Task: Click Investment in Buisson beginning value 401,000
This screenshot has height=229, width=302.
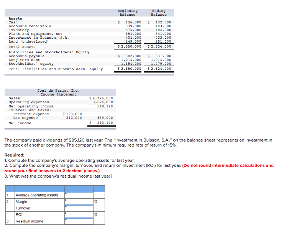Action: pyautogui.click(x=133, y=38)
